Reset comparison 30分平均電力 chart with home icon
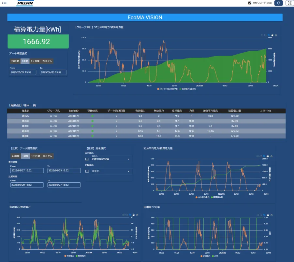Image resolution: width=294 pixels, height=262 pixels. (271, 156)
